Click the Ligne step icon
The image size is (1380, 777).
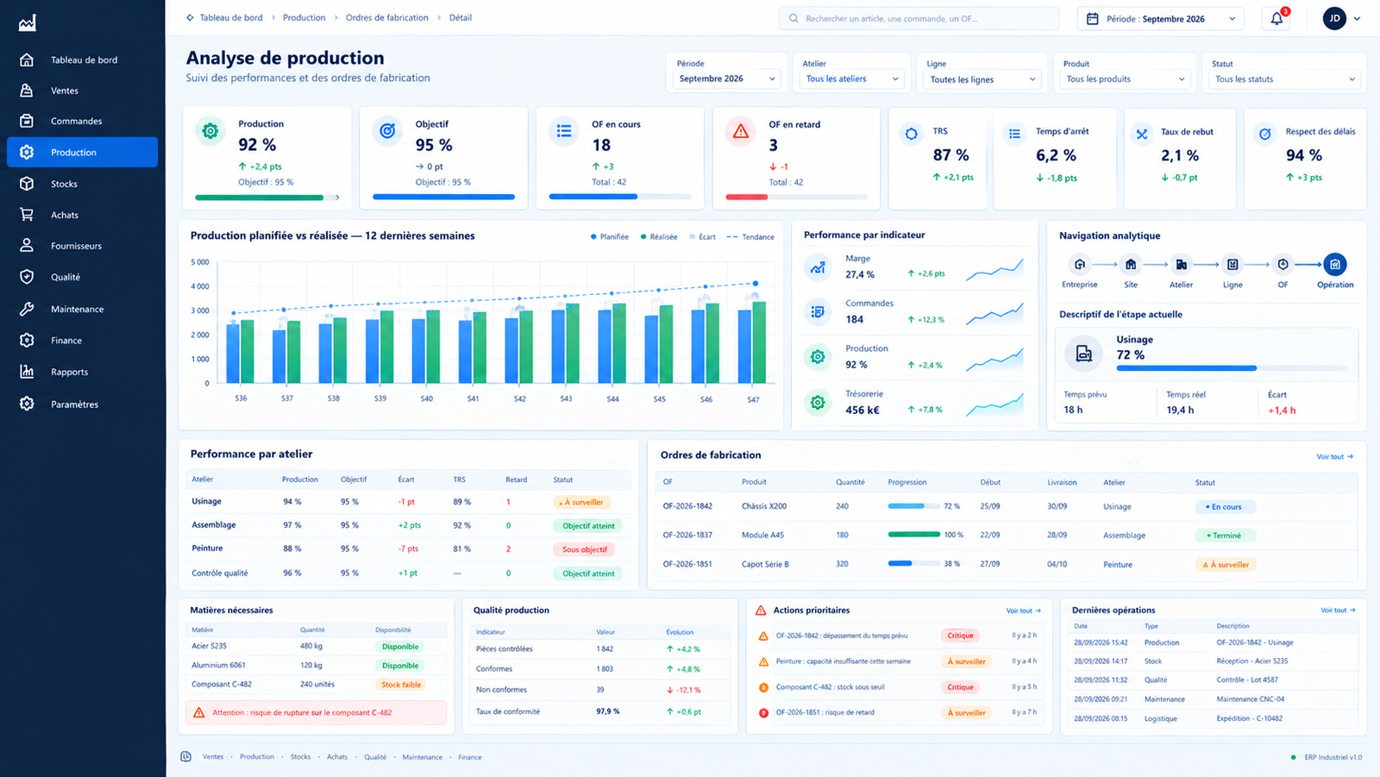1233,264
